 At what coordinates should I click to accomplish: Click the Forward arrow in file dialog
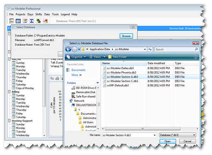(75, 49)
